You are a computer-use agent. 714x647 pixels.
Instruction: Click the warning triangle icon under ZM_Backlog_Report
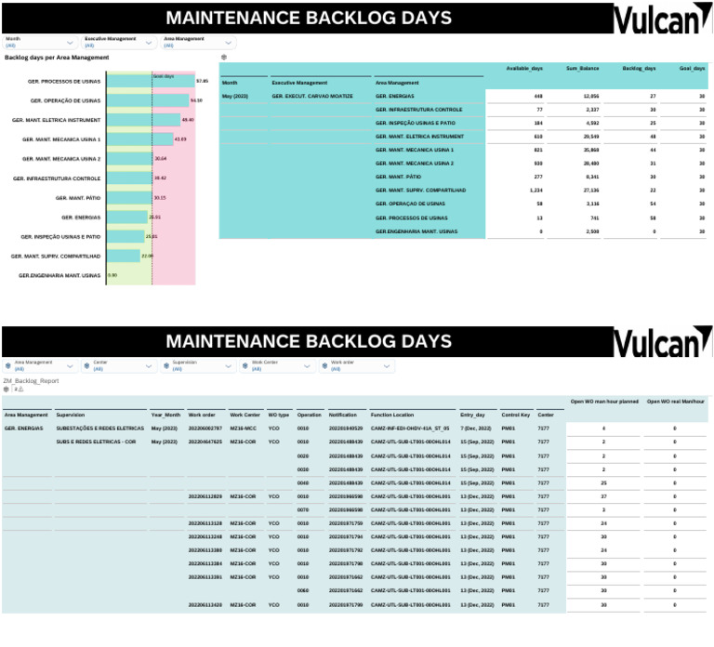[x=20, y=390]
